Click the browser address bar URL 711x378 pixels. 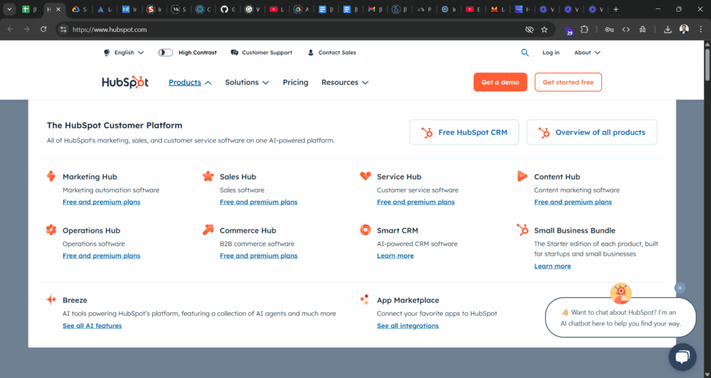pyautogui.click(x=110, y=29)
